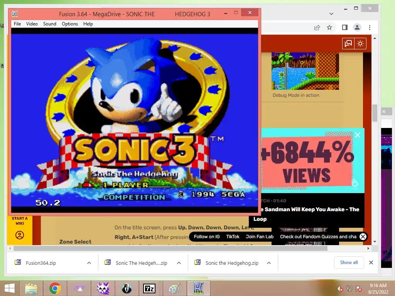Expand options for Sonic The Hedgeh....zip
Viewport: 395px width, 296px height.
click(x=179, y=263)
